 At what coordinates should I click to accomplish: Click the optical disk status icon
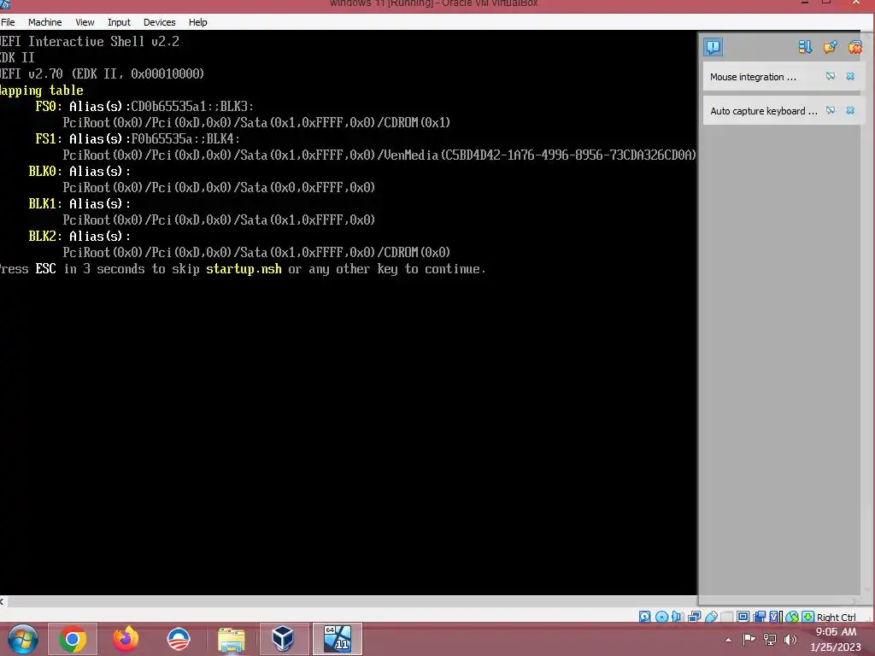tap(662, 617)
